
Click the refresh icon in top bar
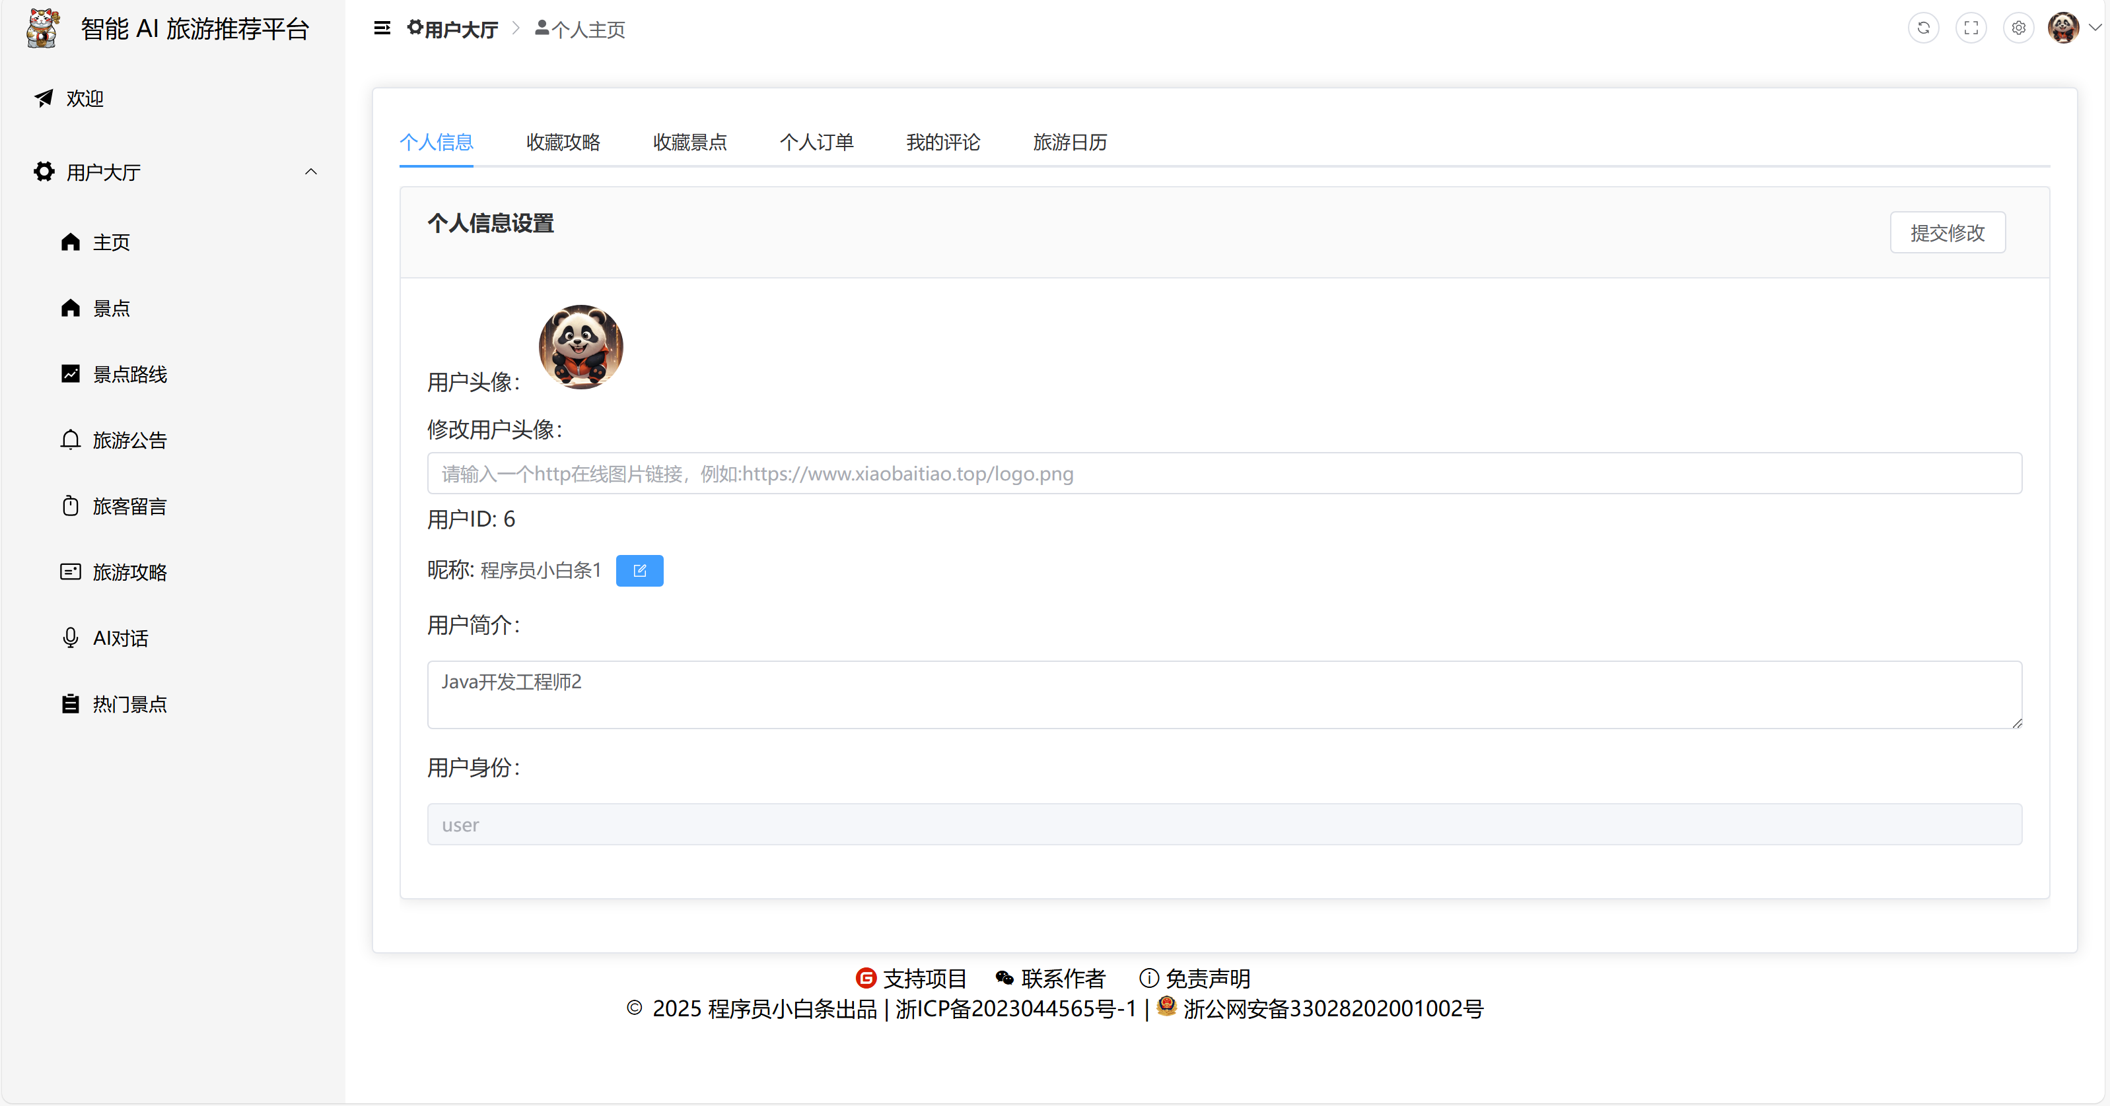pyautogui.click(x=1923, y=28)
